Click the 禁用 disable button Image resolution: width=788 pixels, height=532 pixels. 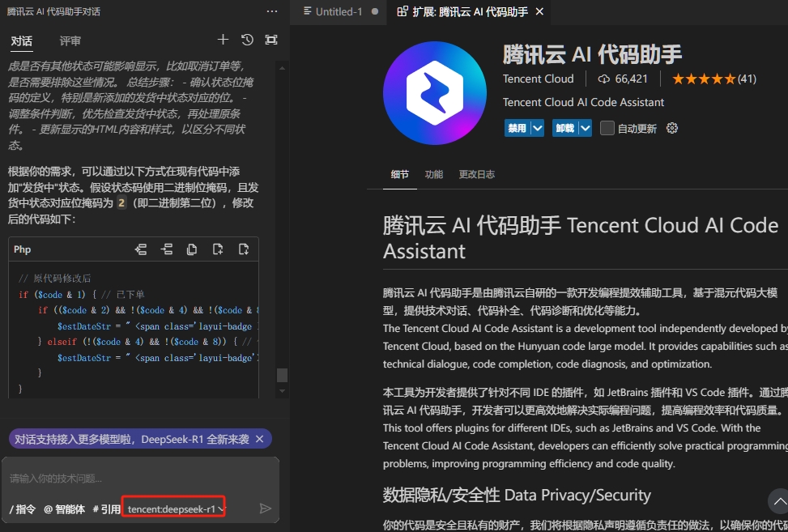518,128
